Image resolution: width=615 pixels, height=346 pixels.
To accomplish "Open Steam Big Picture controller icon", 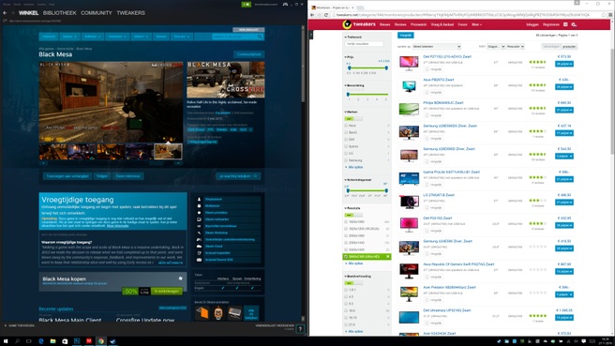I will point(285,5).
